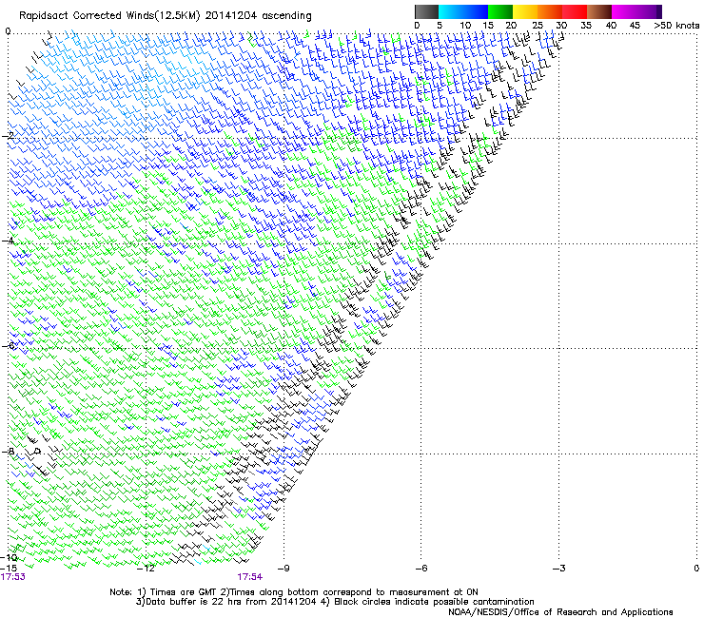Viewport: 704px width, 618px height.
Task: Click the chart title 'Rapidscat Corrected Winds(12.5KM)'
Action: [x=109, y=15]
